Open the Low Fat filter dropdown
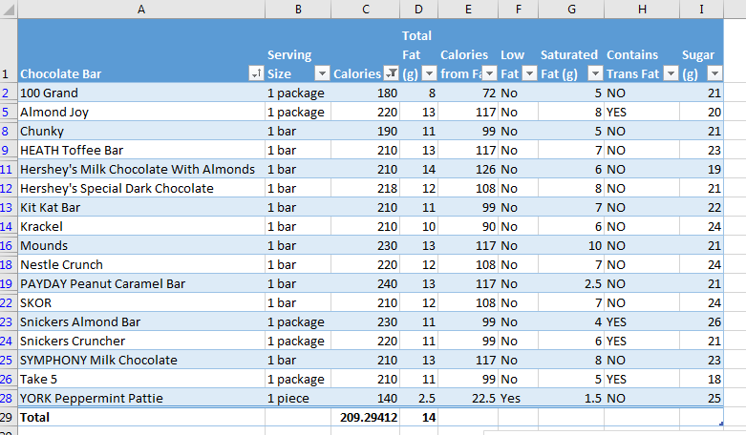The image size is (746, 435). tap(528, 73)
